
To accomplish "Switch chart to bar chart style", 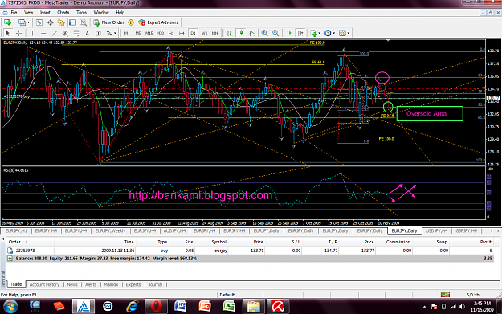I will (x=230, y=33).
